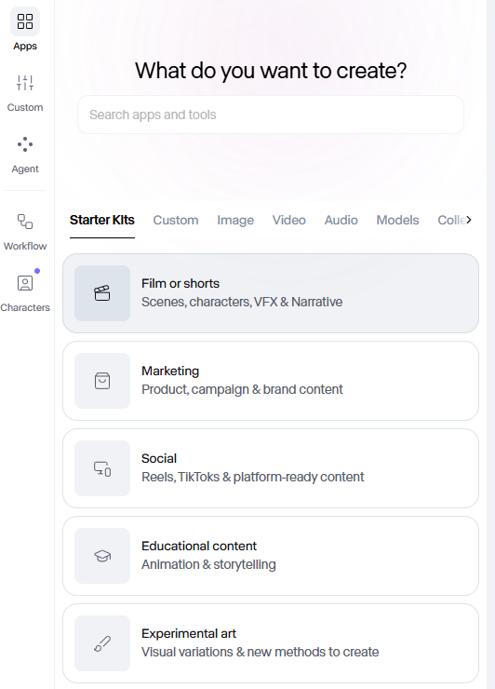Image resolution: width=495 pixels, height=689 pixels.
Task: Open the Apps grid icon in sidebar
Action: [x=25, y=21]
